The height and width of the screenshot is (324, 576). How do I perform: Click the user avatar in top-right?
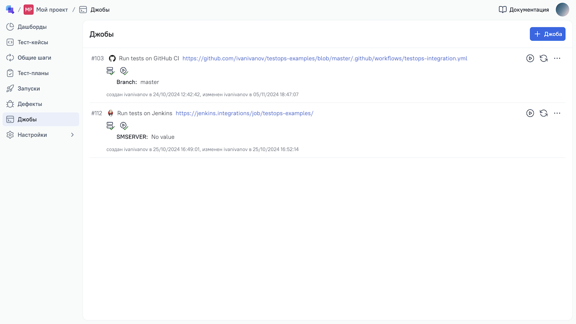562,9
